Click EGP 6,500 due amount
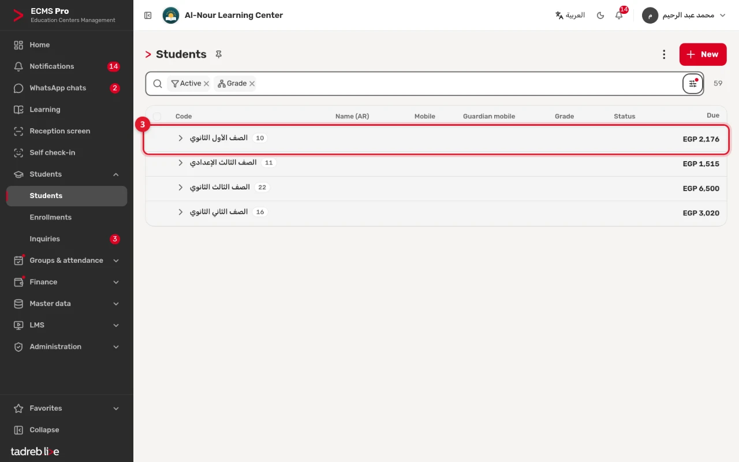 pos(701,189)
